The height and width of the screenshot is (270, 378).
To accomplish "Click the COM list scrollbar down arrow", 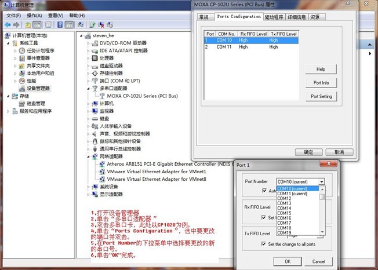I will 323,233.
